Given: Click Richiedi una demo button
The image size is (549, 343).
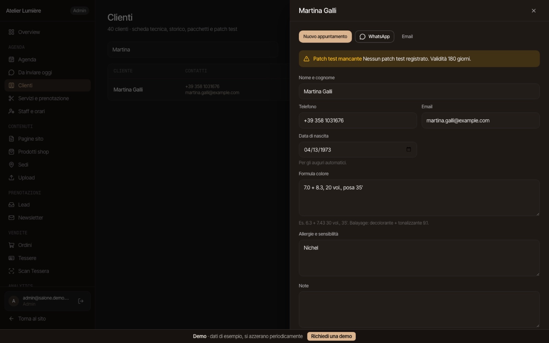Looking at the screenshot, I should pyautogui.click(x=331, y=336).
